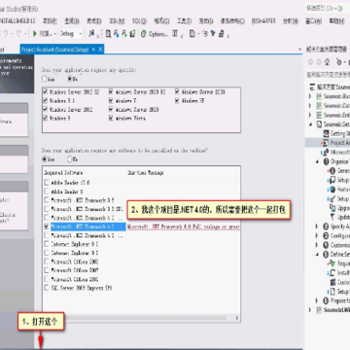
Task: Expand the Prepare for Release tree node
Action: click(x=317, y=300)
